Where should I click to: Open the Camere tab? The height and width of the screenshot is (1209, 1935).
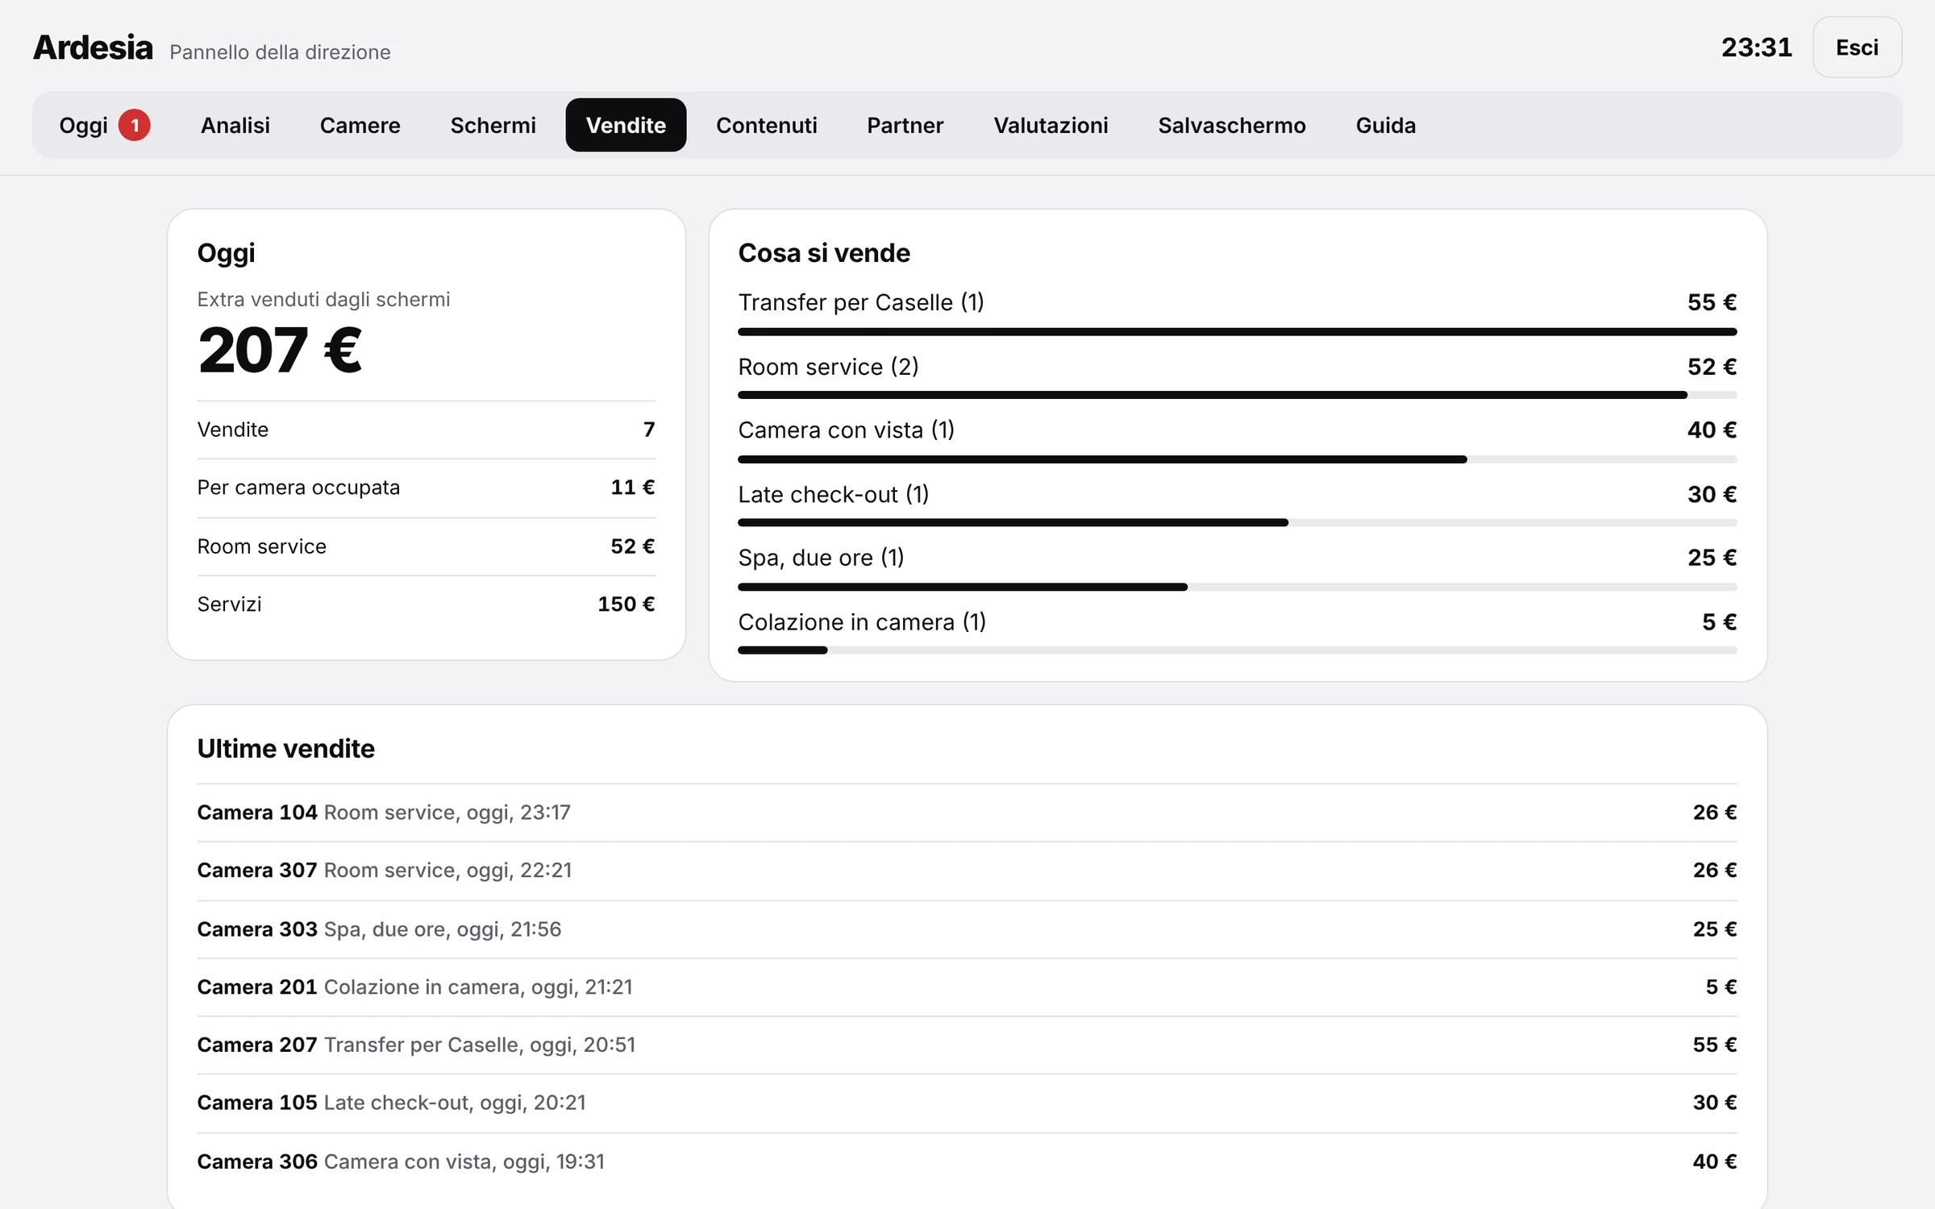(x=360, y=125)
